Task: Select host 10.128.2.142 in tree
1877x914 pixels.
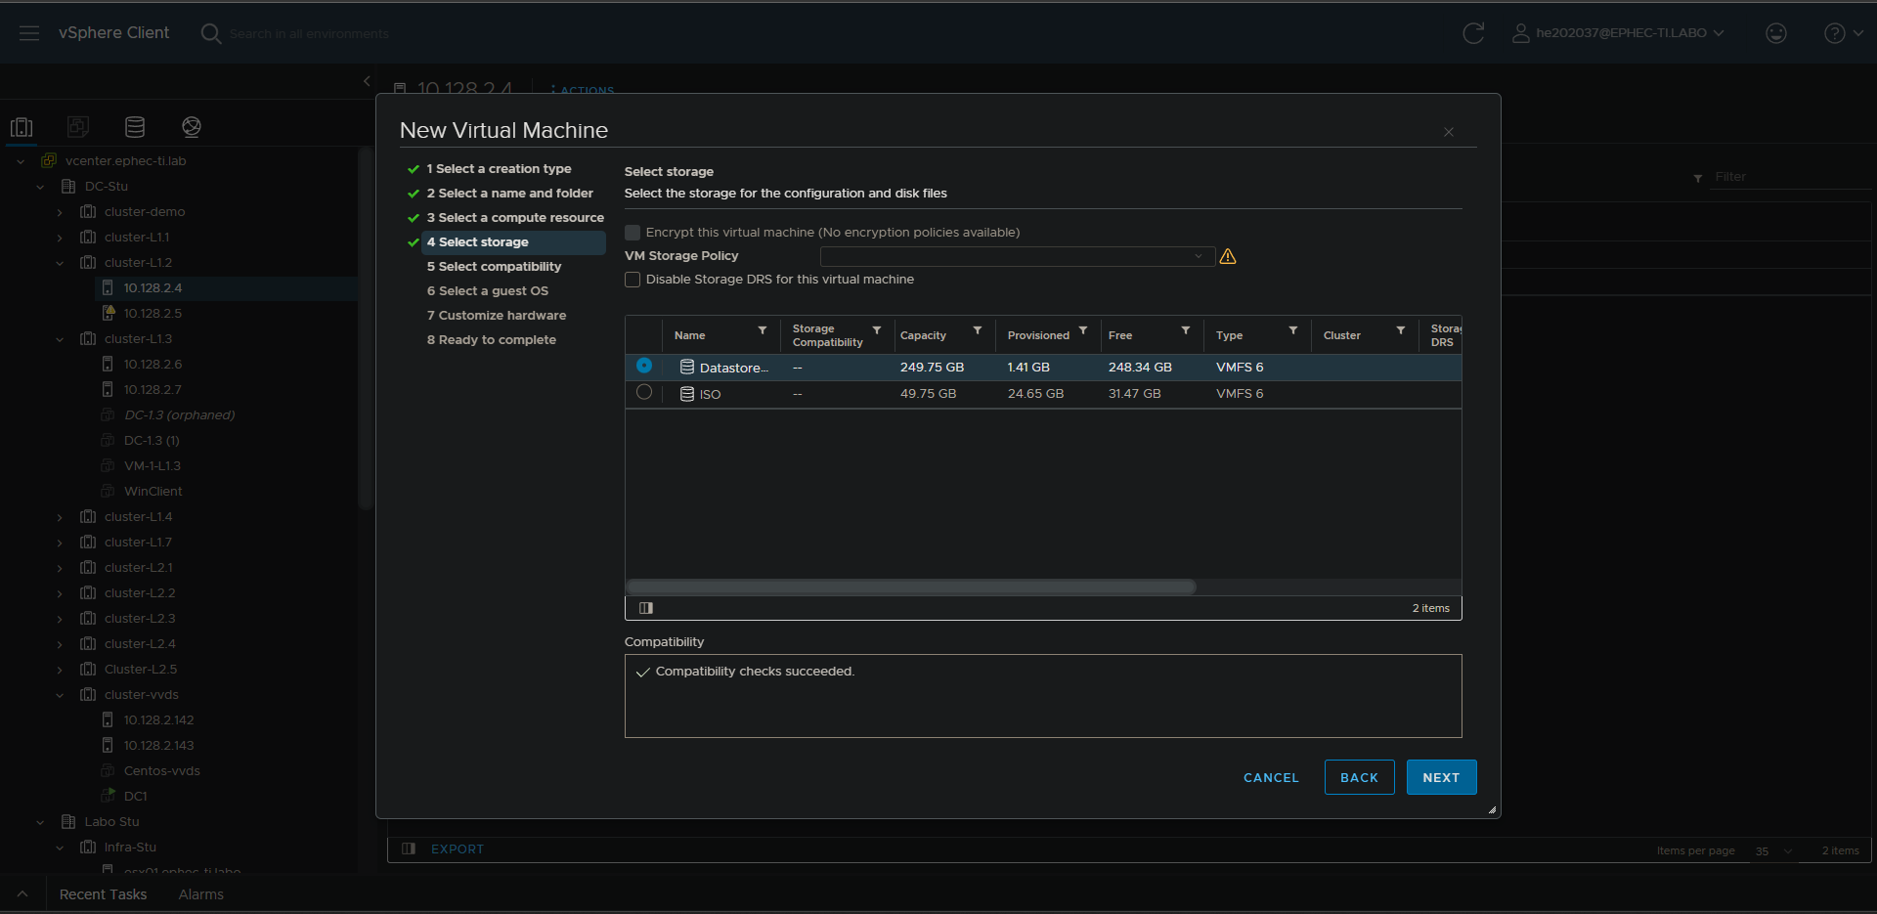Action: 158,720
